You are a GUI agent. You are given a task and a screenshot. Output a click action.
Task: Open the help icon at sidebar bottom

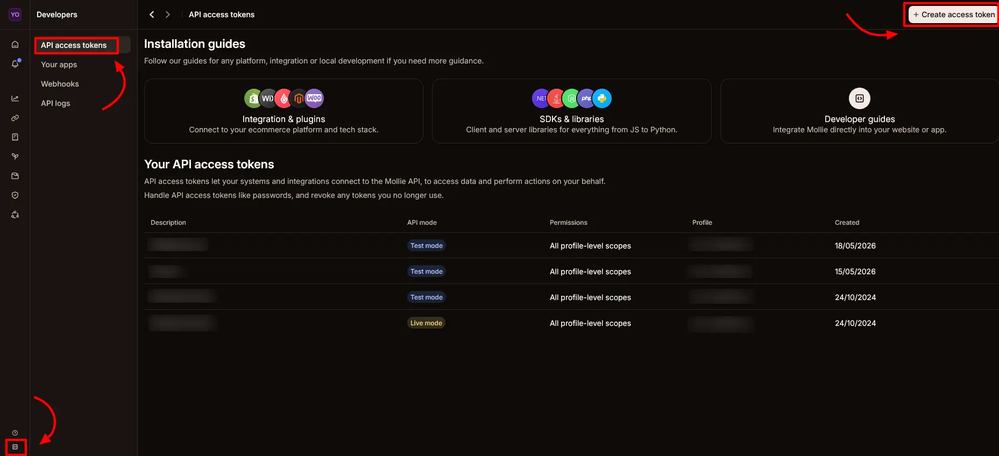click(15, 433)
